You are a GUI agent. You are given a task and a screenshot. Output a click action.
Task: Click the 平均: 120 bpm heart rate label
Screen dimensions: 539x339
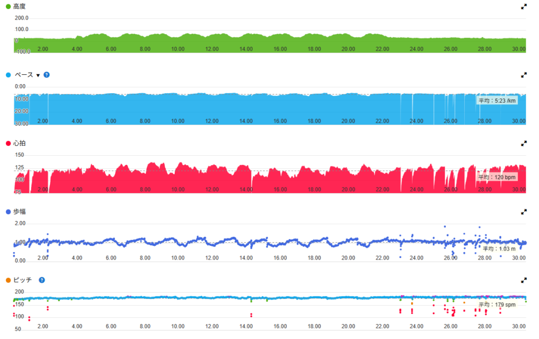tap(497, 177)
